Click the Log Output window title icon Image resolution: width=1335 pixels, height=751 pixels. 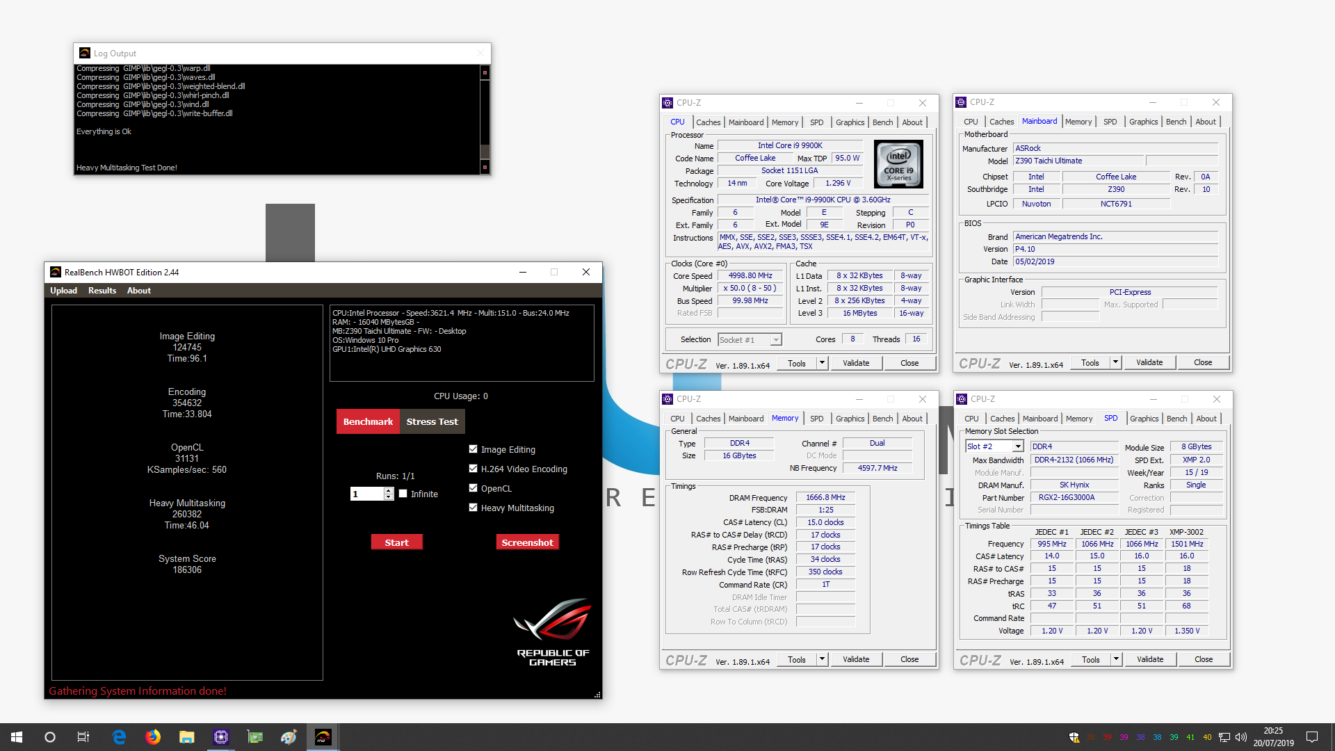[85, 53]
